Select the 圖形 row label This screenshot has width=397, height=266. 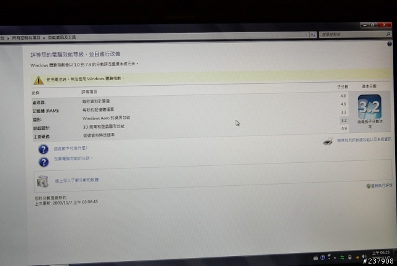click(37, 119)
